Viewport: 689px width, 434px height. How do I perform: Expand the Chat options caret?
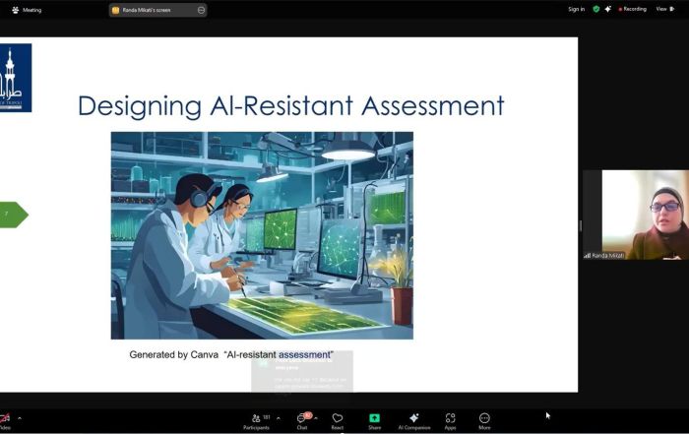pyautogui.click(x=316, y=417)
